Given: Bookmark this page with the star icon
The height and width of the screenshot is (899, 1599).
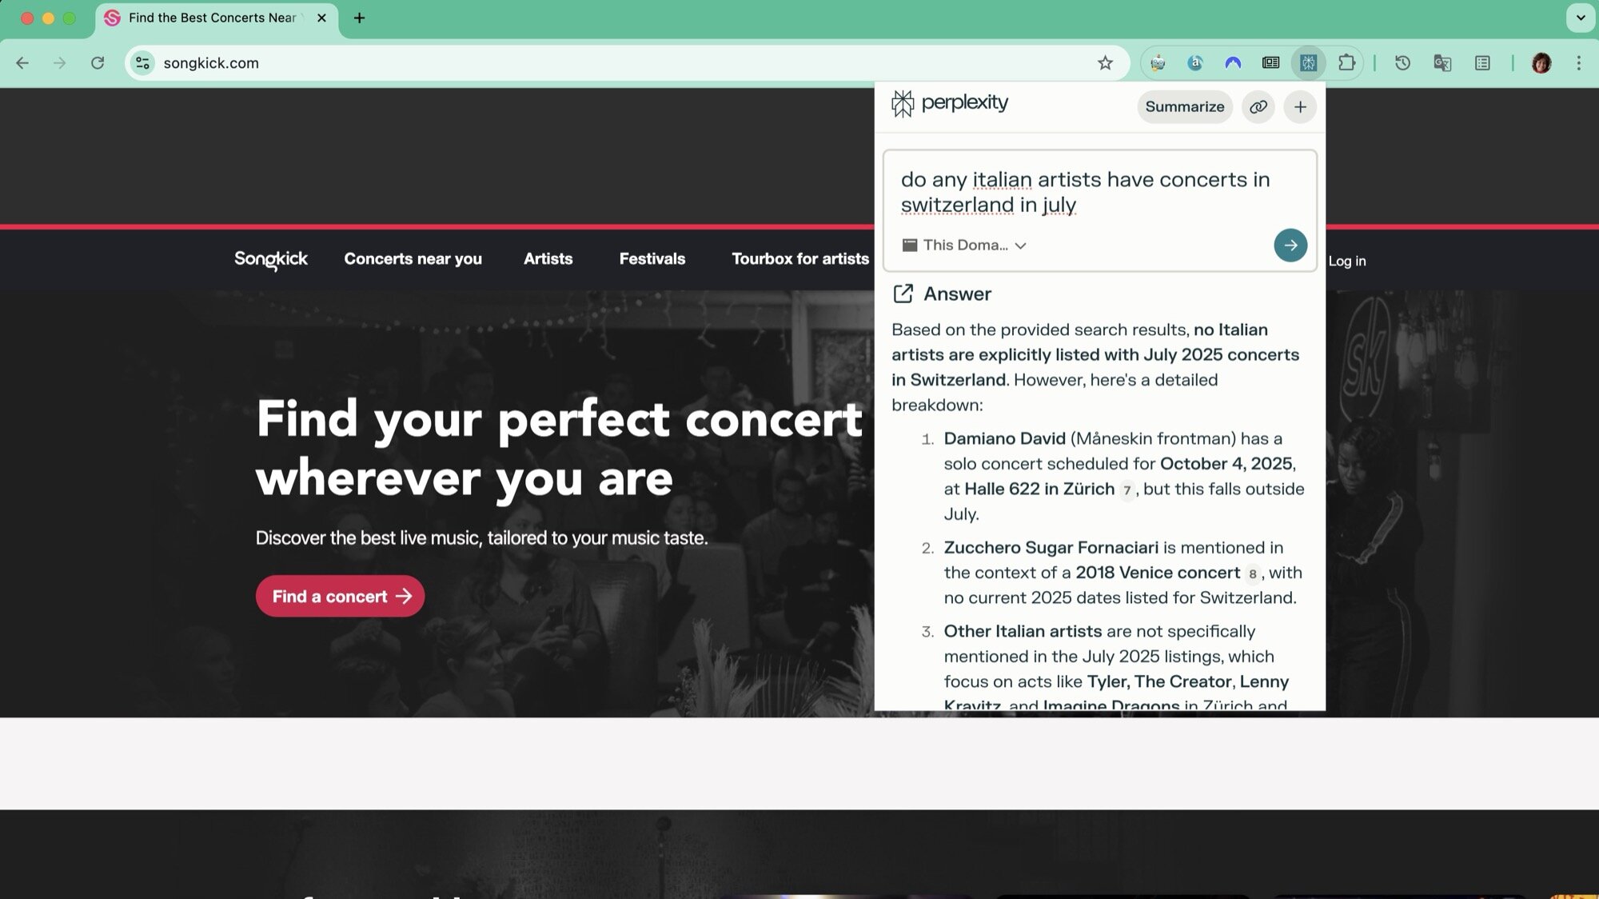Looking at the screenshot, I should pyautogui.click(x=1105, y=62).
